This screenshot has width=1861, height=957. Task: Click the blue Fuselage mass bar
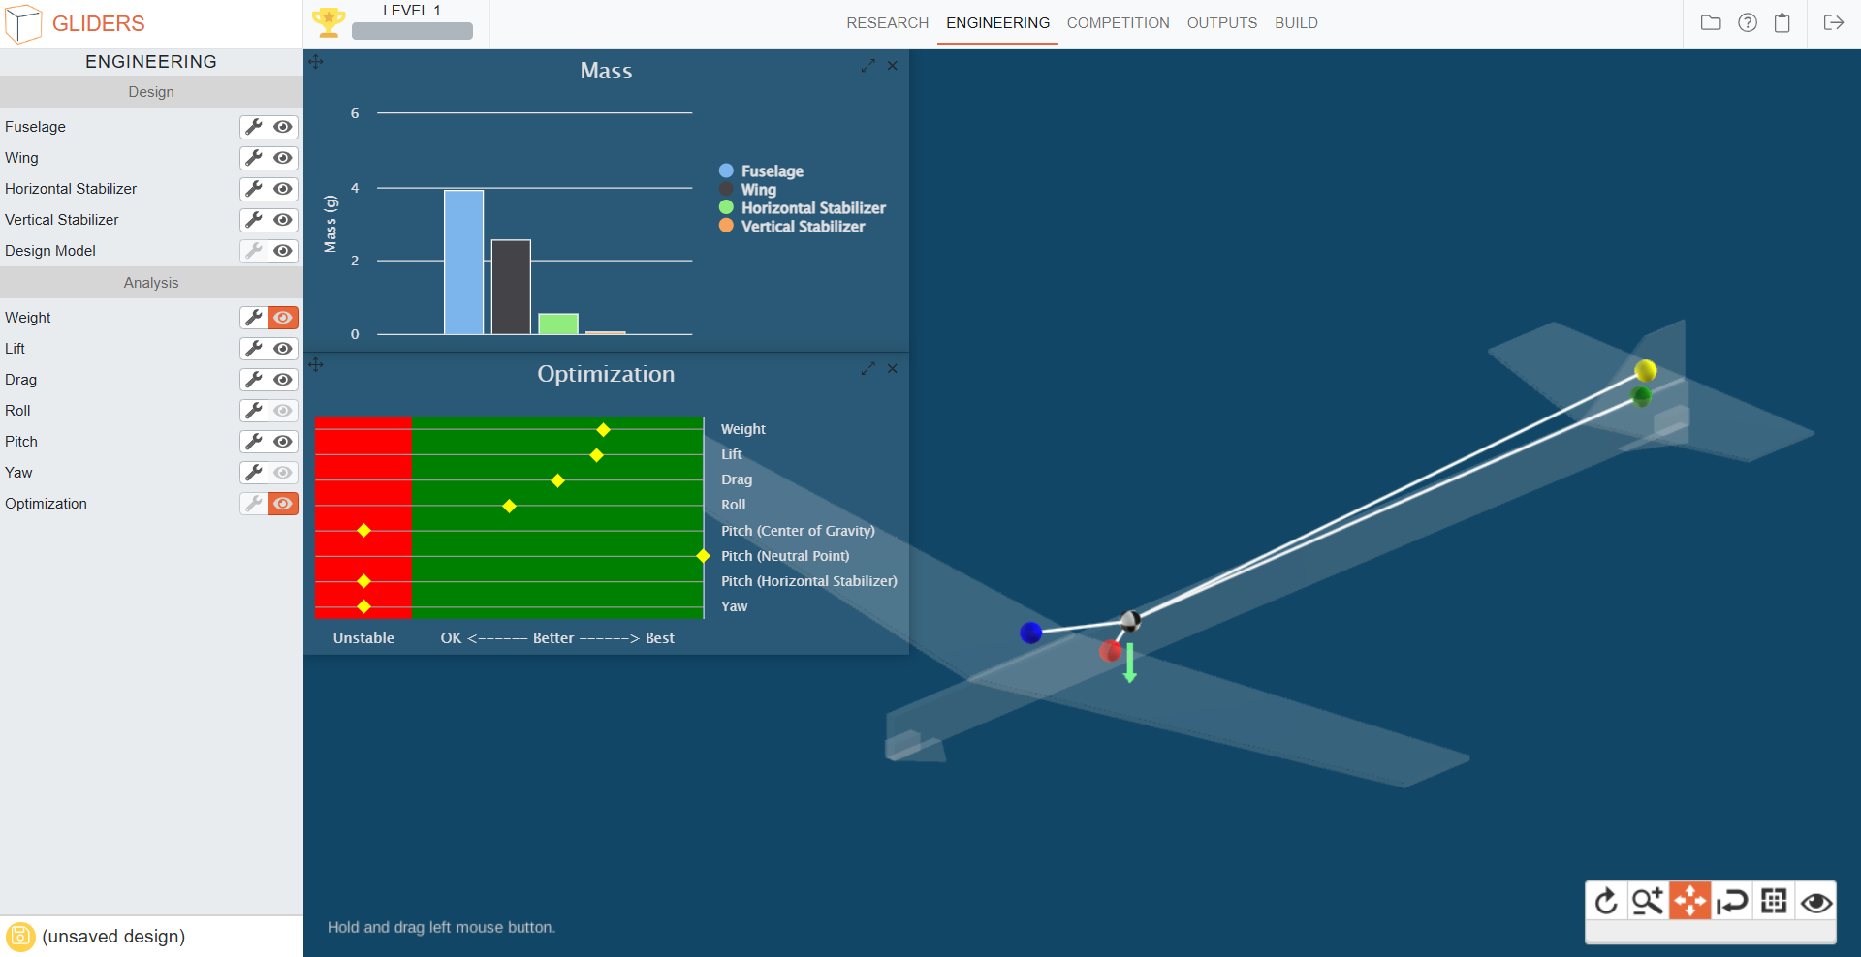point(463,262)
